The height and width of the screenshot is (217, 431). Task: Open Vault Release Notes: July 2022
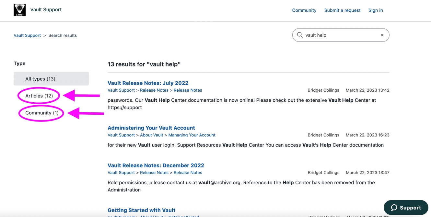point(148,83)
